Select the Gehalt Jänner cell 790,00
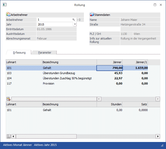The width and height of the screenshot is (166, 149). pos(110,68)
